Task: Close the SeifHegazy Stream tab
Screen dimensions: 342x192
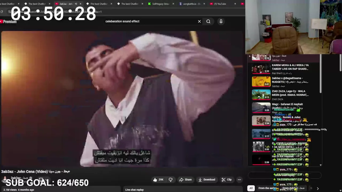Action: (173, 4)
